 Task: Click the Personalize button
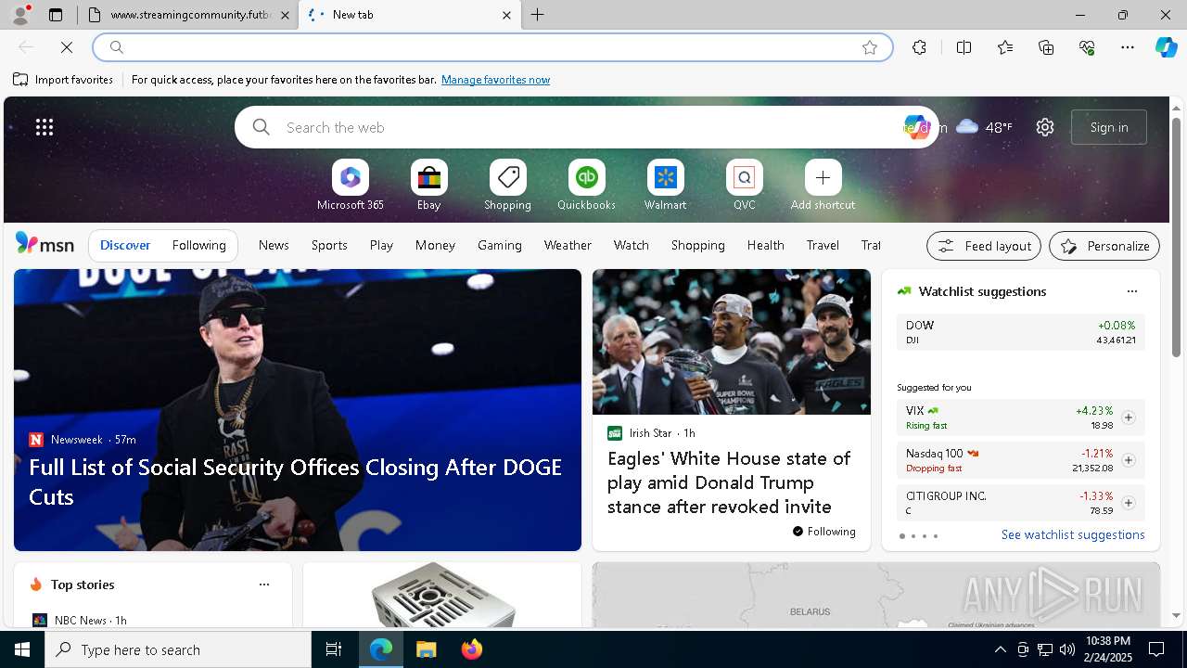(x=1104, y=246)
